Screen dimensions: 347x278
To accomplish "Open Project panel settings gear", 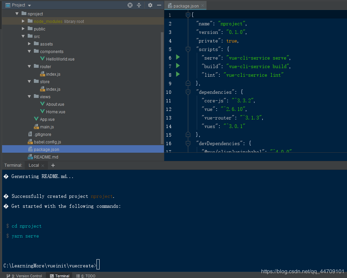I will 150,5.
